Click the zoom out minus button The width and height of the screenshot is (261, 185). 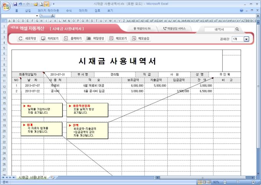225,182
